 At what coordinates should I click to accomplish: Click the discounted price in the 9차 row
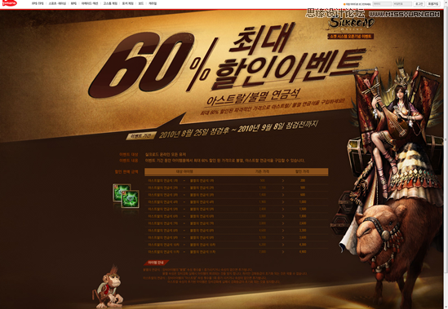(303, 237)
